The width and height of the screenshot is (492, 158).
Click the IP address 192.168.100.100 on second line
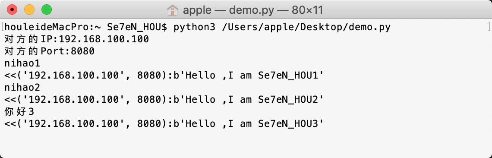coord(104,39)
